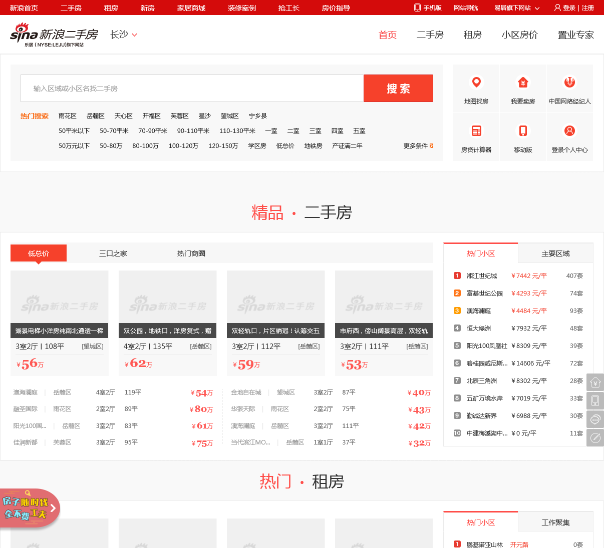Click 网站导航 in the top bar
The image size is (604, 548).
coord(466,8)
